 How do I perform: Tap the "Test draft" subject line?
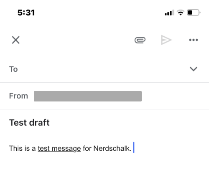tap(29, 123)
